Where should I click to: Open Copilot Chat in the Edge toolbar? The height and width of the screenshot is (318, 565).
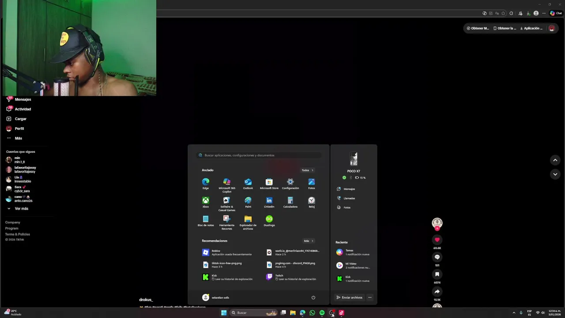(x=556, y=13)
